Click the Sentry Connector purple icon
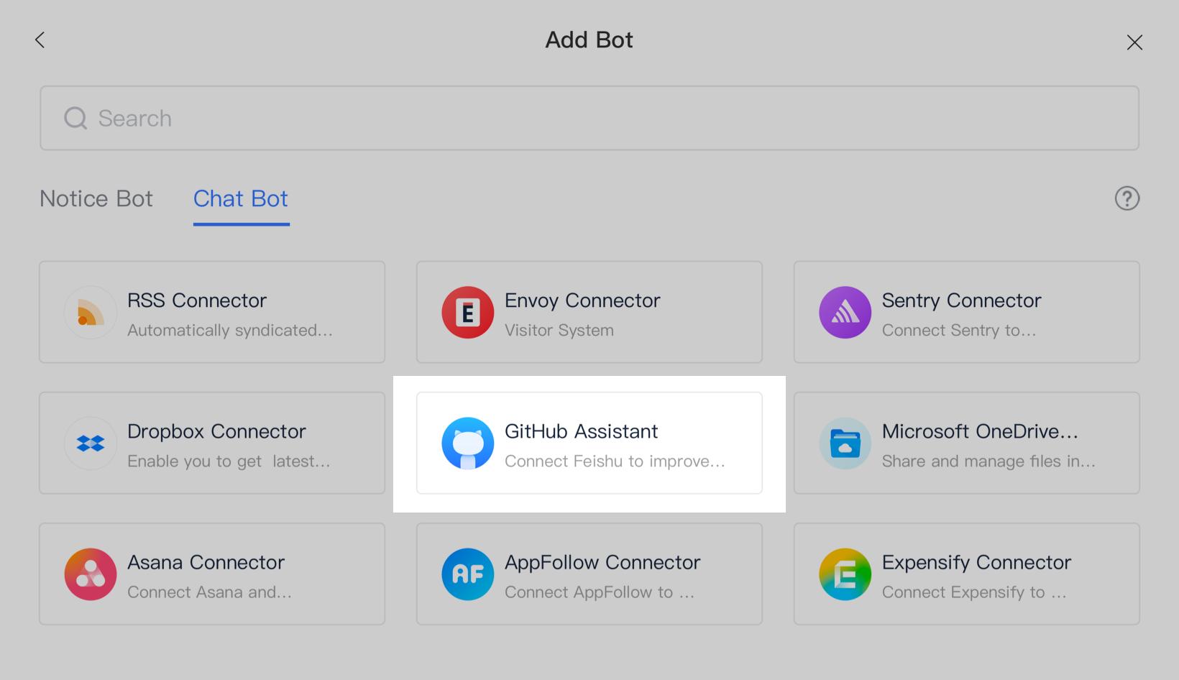 pyautogui.click(x=845, y=313)
